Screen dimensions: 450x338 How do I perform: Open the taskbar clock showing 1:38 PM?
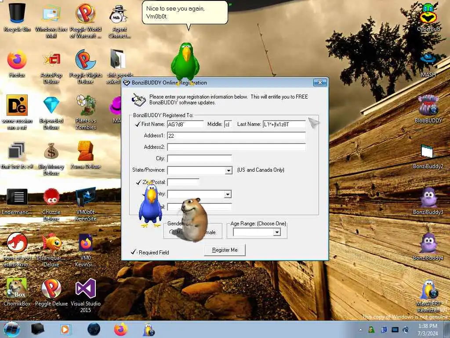pos(428,330)
